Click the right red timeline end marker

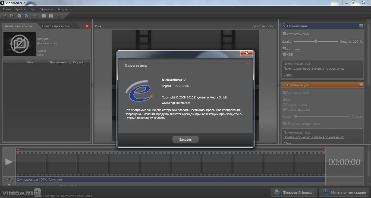(324, 149)
